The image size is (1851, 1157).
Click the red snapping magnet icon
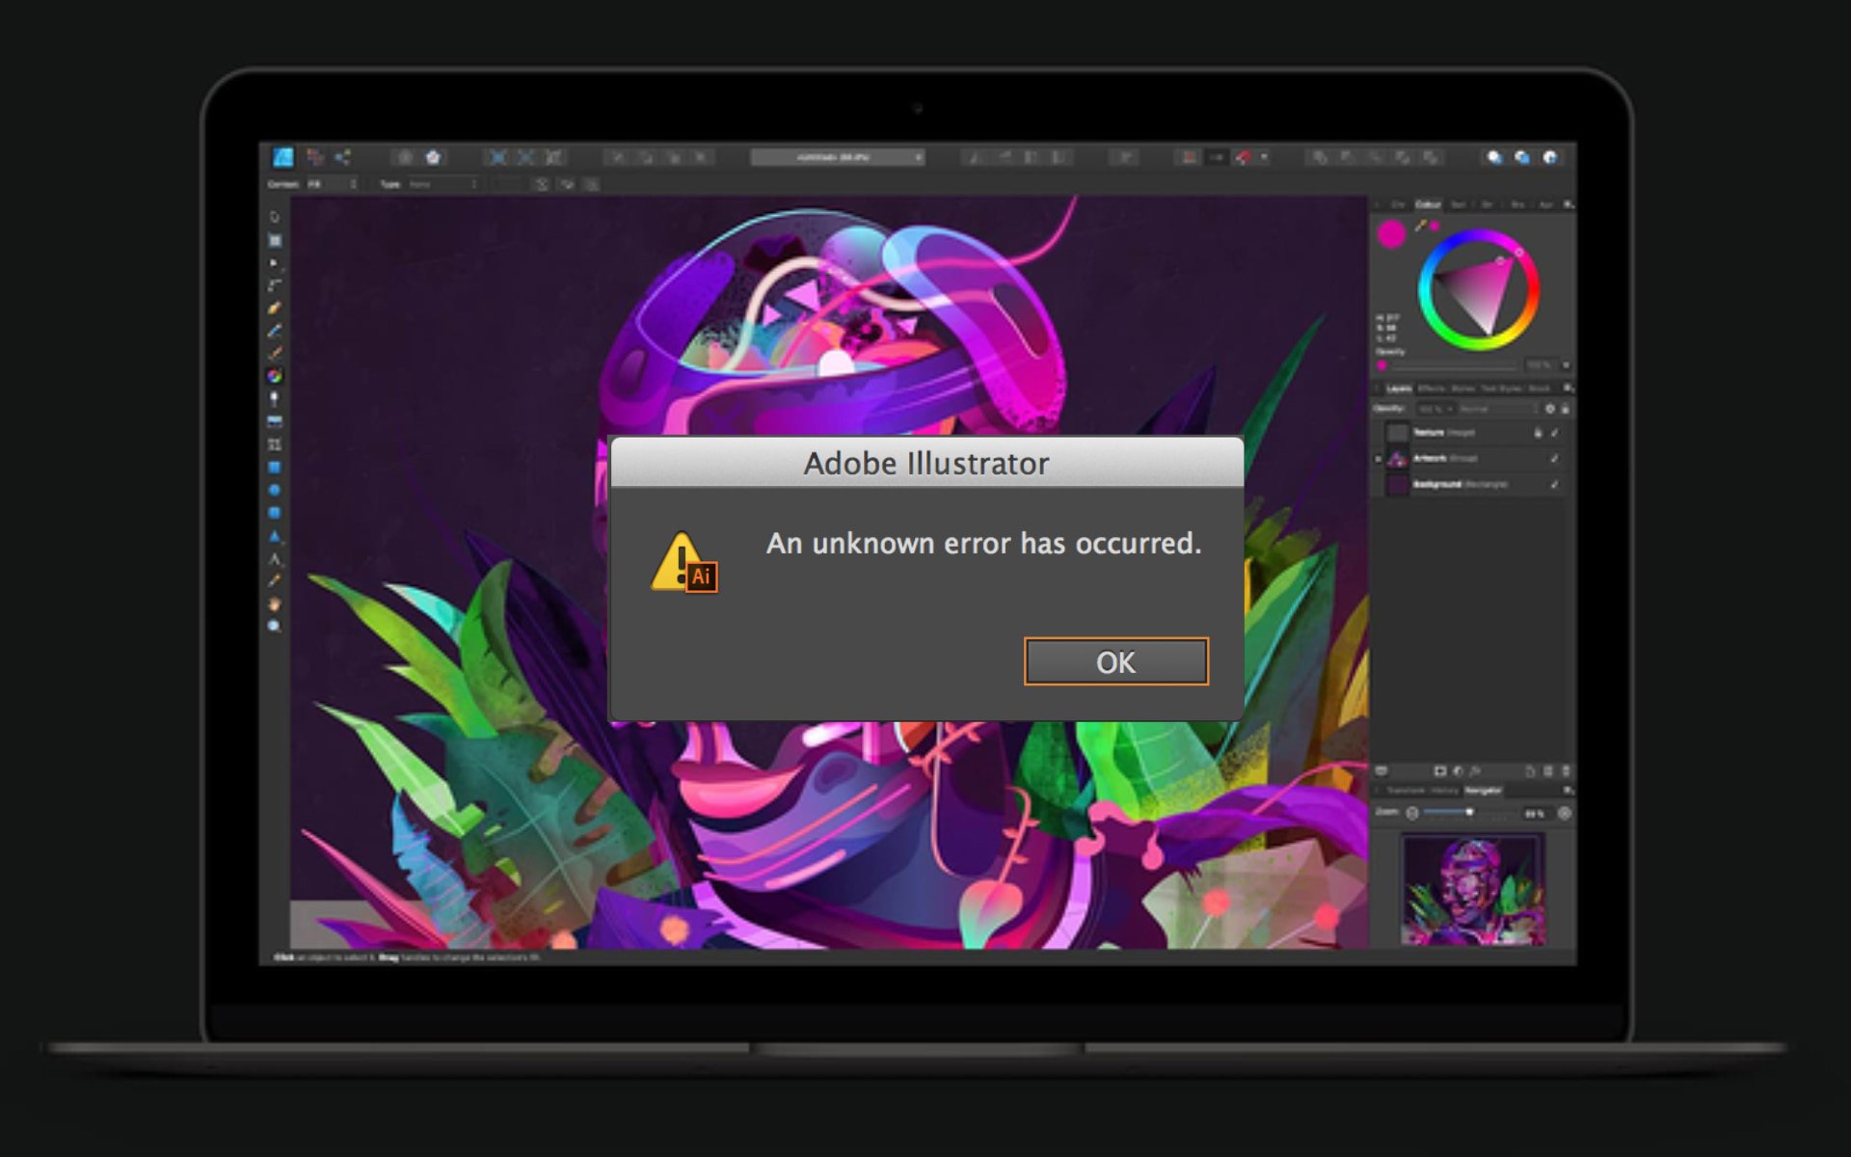1243,157
